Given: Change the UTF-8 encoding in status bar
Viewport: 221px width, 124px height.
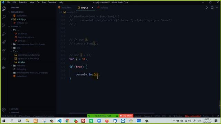Looking at the screenshot, I should point(157,116).
